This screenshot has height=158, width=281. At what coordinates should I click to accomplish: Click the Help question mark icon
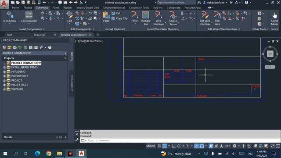coord(246,3)
